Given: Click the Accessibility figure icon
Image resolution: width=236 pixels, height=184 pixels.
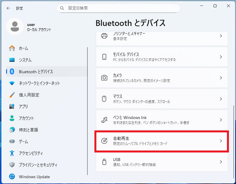Looking at the screenshot, I should (12, 153).
